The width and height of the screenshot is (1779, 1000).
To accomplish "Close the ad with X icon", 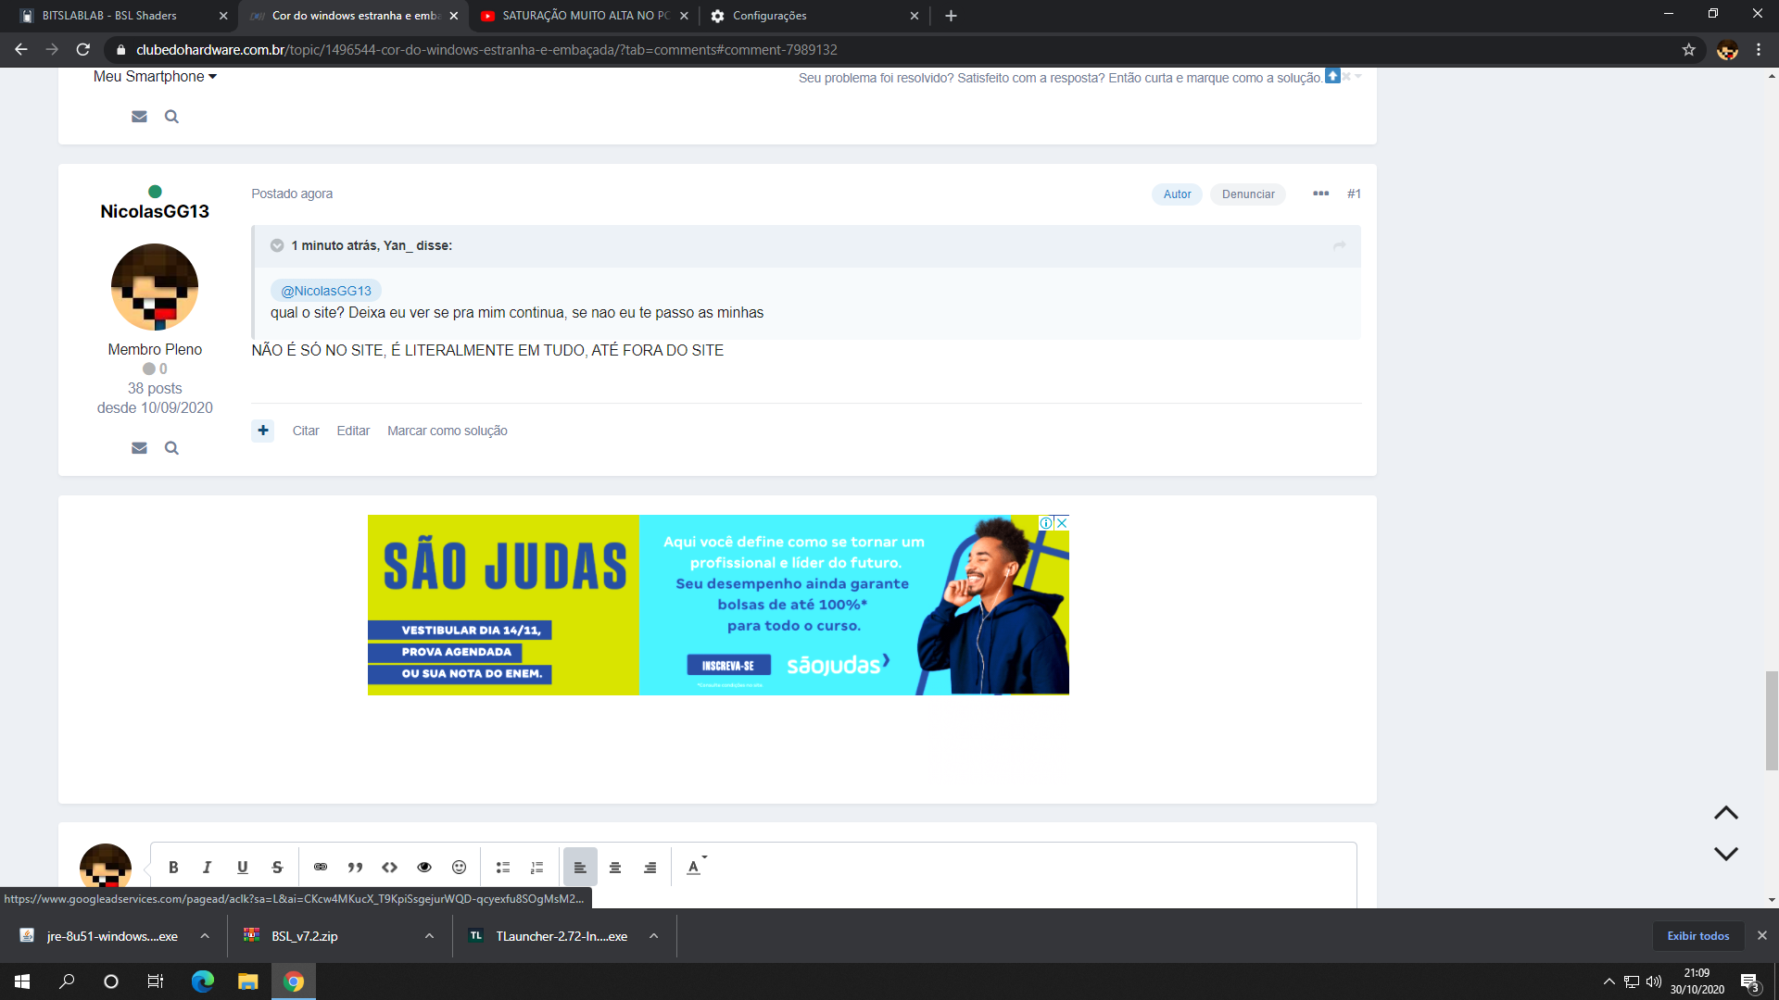I will [1062, 523].
